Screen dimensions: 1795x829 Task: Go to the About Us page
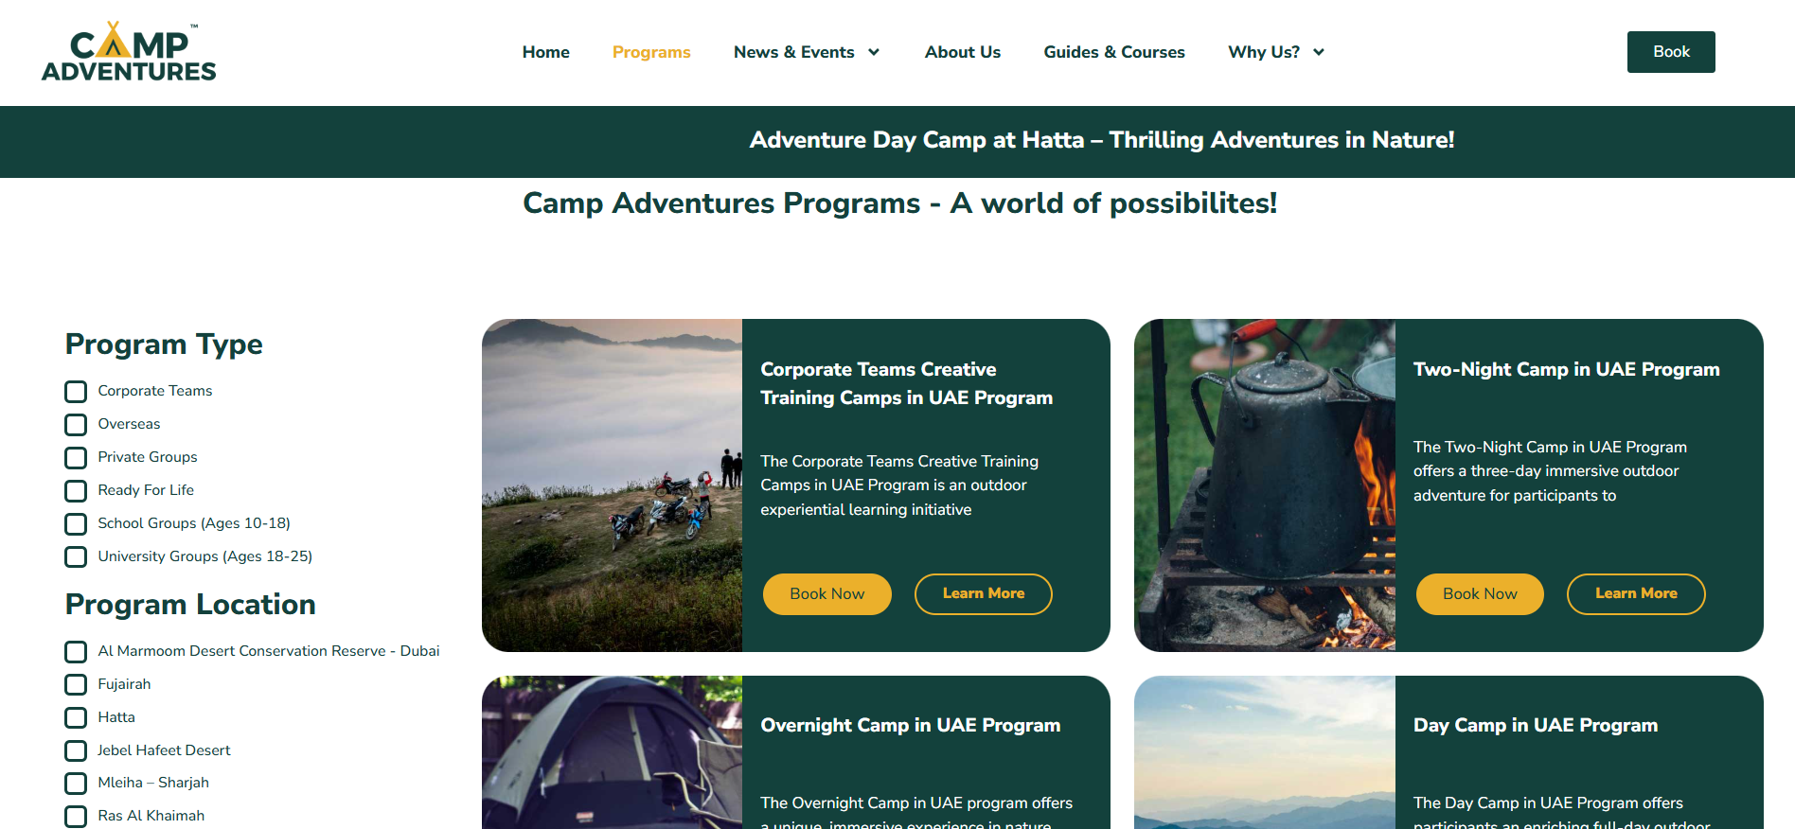click(x=963, y=52)
